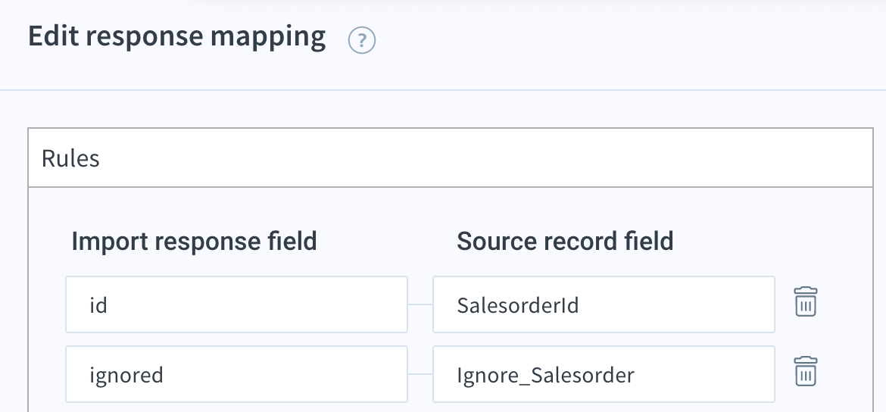
Task: Click empty area of Rules header bar
Action: click(486, 158)
